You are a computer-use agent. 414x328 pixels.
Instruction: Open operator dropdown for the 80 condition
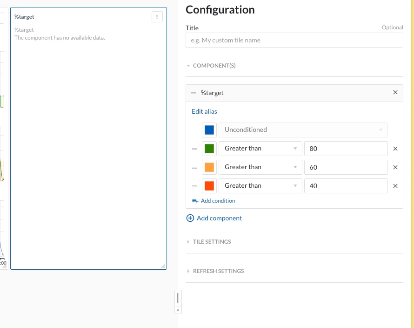tap(260, 149)
